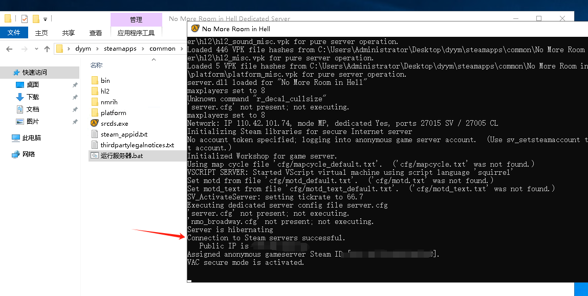Click the No More Room in Hell console icon
This screenshot has width=588, height=296.
pos(195,29)
